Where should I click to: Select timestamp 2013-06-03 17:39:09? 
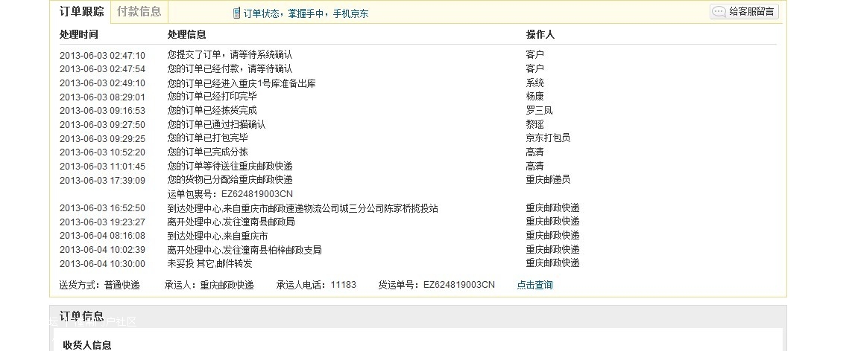pos(102,180)
